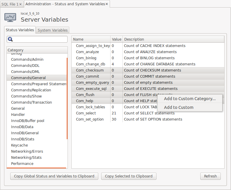The image size is (231, 190).
Task: Select the Com_select variable row
Action: 86,113
